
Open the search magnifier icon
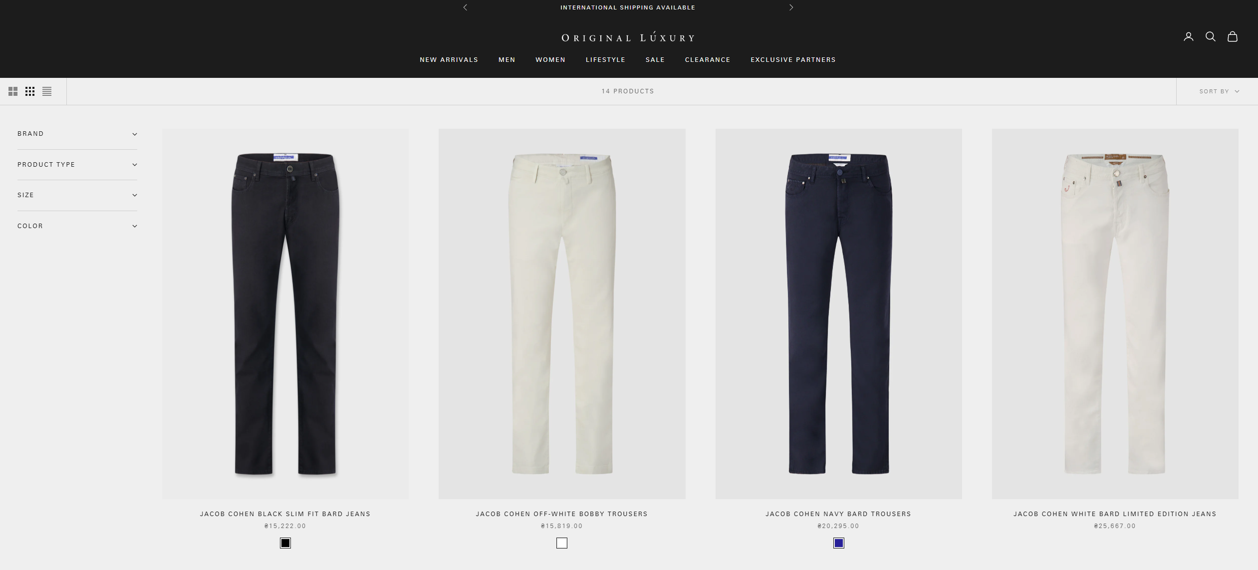[1210, 36]
